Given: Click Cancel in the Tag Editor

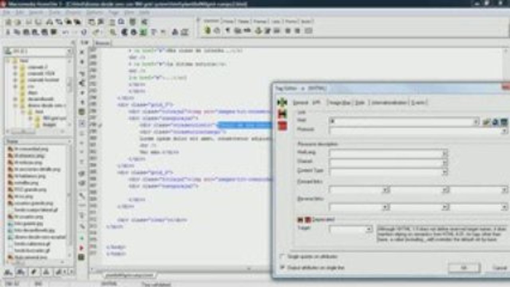Looking at the screenshot, I should coord(499,268).
